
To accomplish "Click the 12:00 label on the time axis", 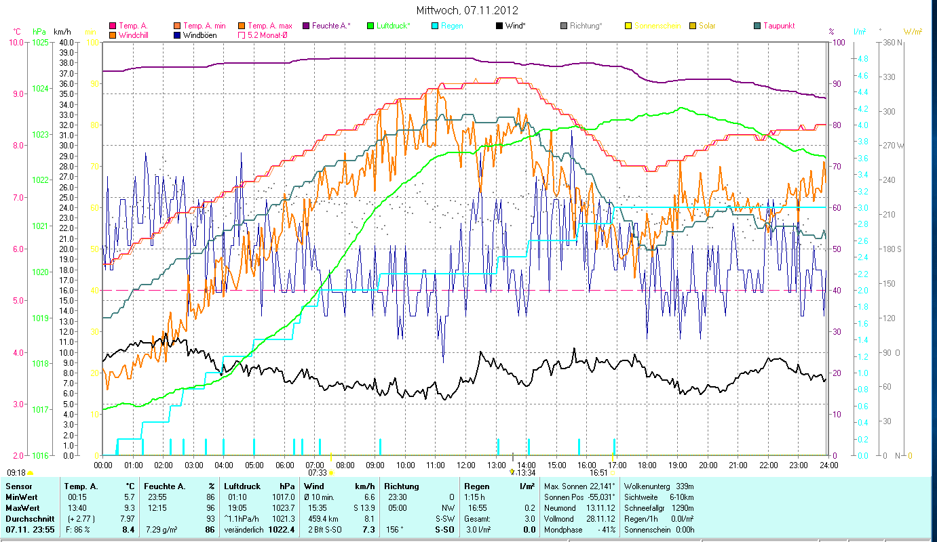I will pyautogui.click(x=466, y=465).
